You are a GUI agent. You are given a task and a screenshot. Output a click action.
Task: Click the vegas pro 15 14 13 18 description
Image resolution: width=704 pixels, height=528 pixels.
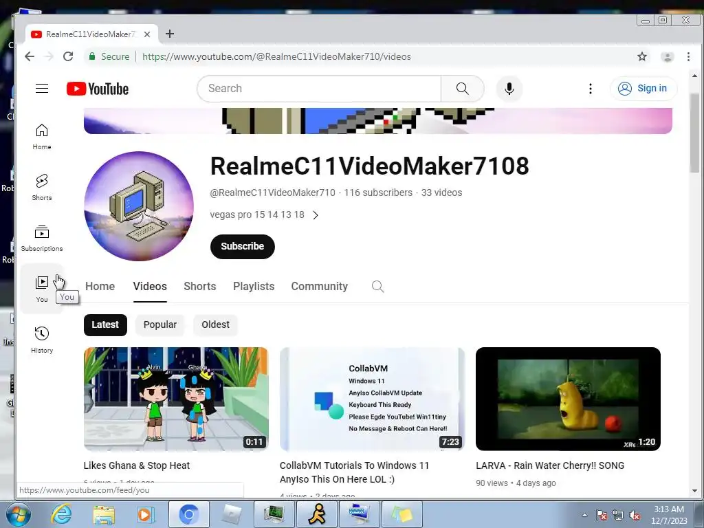pos(257,214)
